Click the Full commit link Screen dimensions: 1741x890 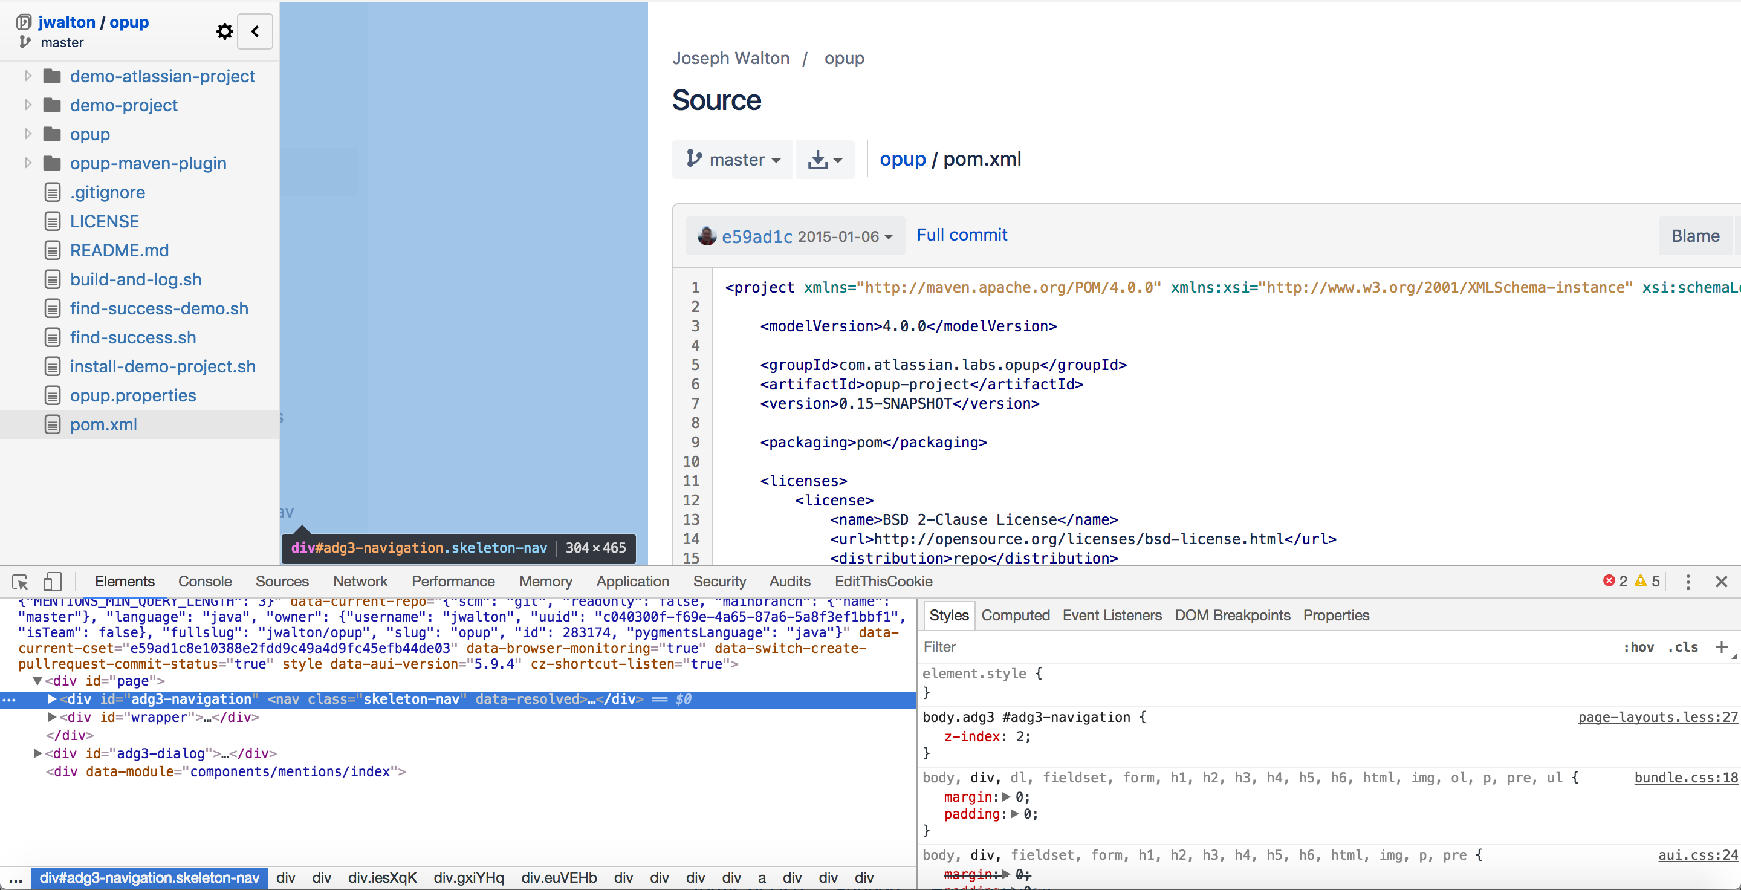(961, 235)
